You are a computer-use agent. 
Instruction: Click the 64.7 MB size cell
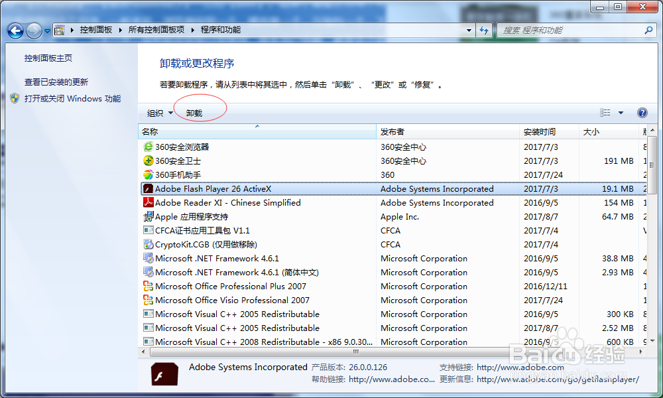(618, 216)
